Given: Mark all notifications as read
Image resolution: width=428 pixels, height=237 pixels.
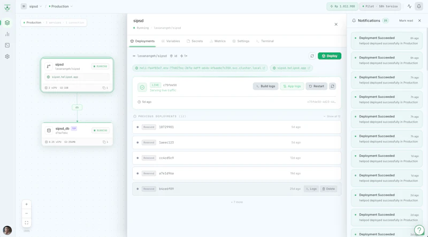Looking at the screenshot, I should pyautogui.click(x=406, y=21).
